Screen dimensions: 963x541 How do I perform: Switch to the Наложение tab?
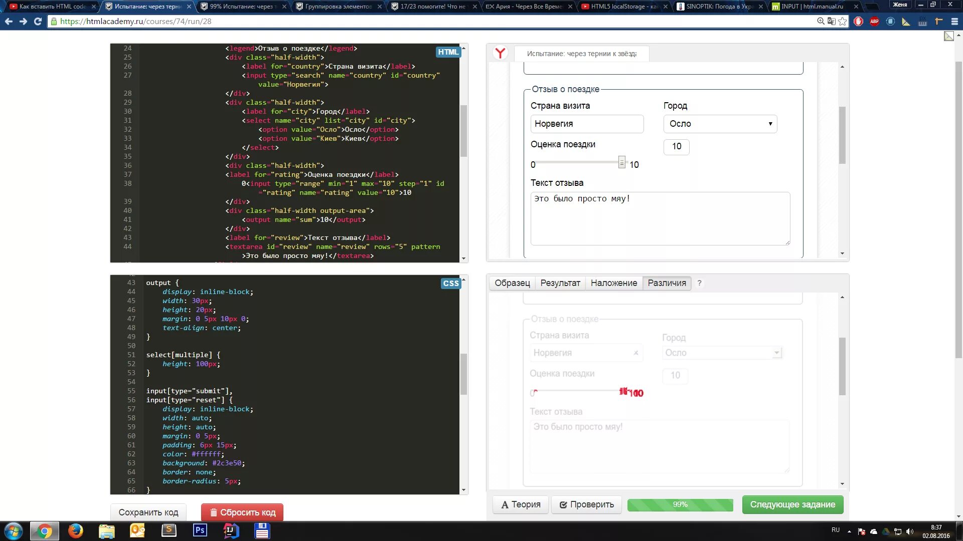613,283
